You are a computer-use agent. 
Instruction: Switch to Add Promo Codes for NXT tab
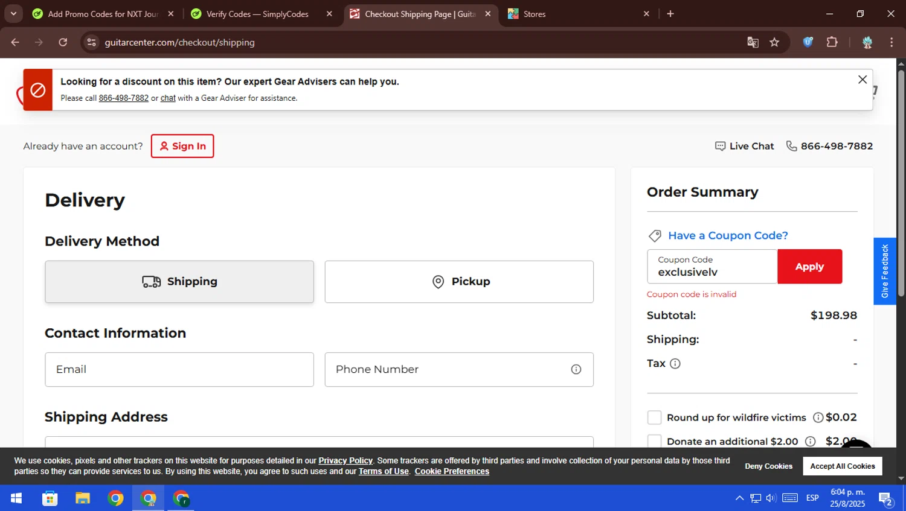[103, 14]
